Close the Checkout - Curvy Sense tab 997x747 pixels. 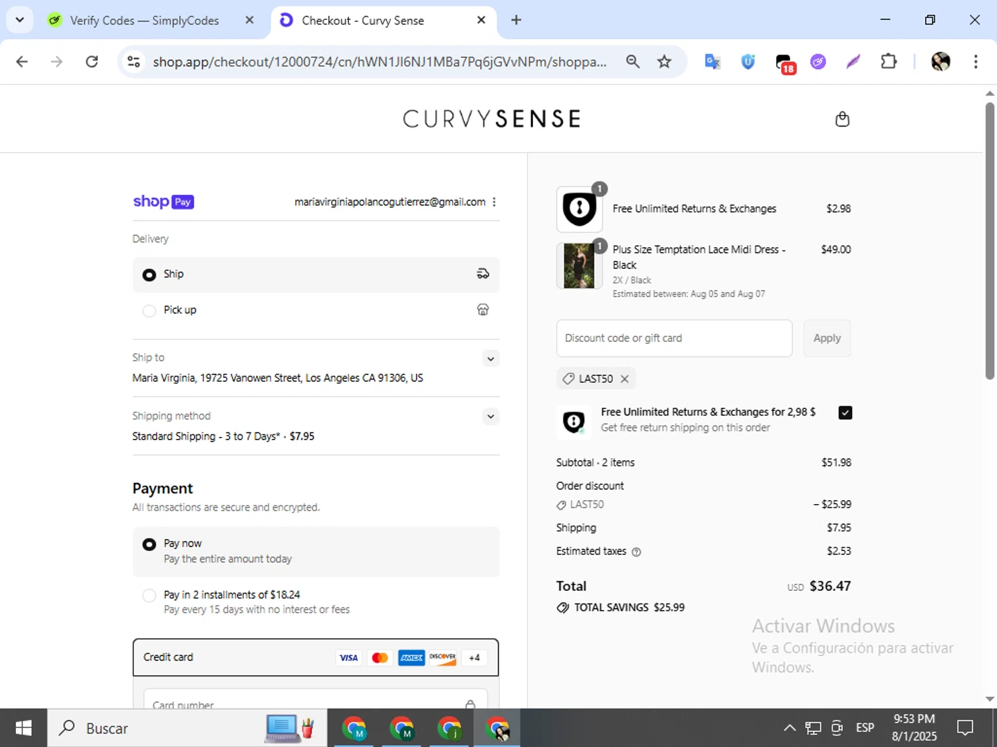tap(481, 20)
